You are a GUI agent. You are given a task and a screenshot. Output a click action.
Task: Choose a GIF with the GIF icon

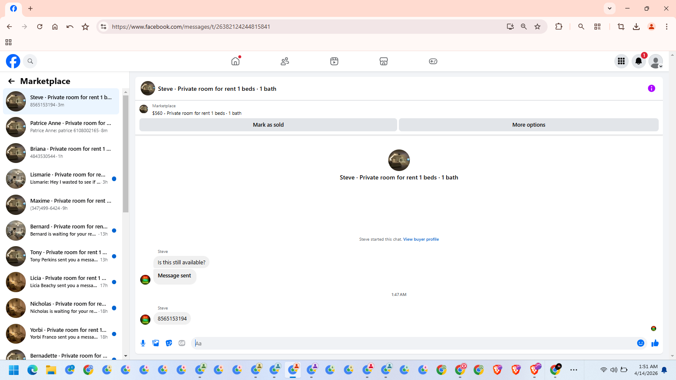(x=182, y=343)
